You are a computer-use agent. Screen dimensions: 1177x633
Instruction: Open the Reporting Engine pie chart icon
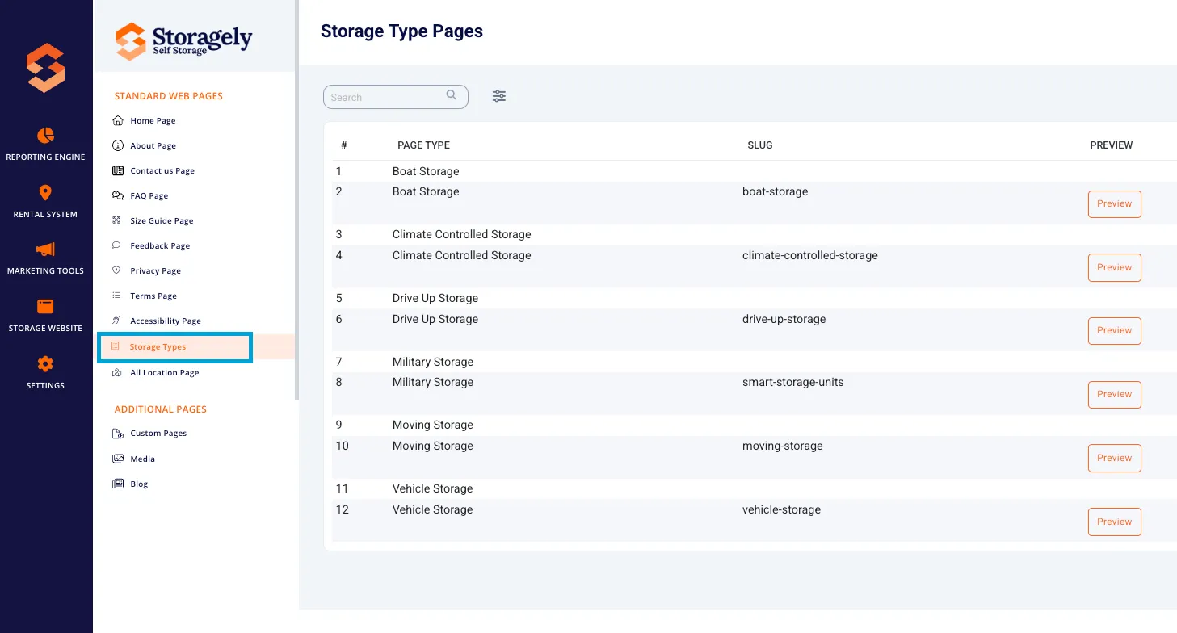click(45, 135)
